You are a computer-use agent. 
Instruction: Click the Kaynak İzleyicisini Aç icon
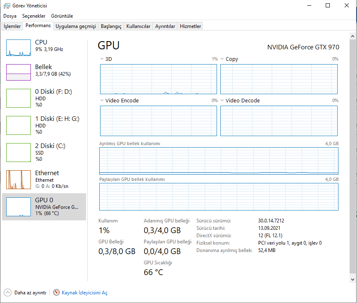57,292
